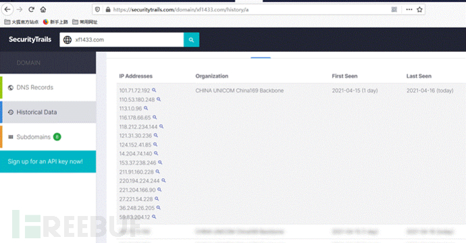Click Last Seen column header
The image size is (466, 243).
click(x=419, y=76)
